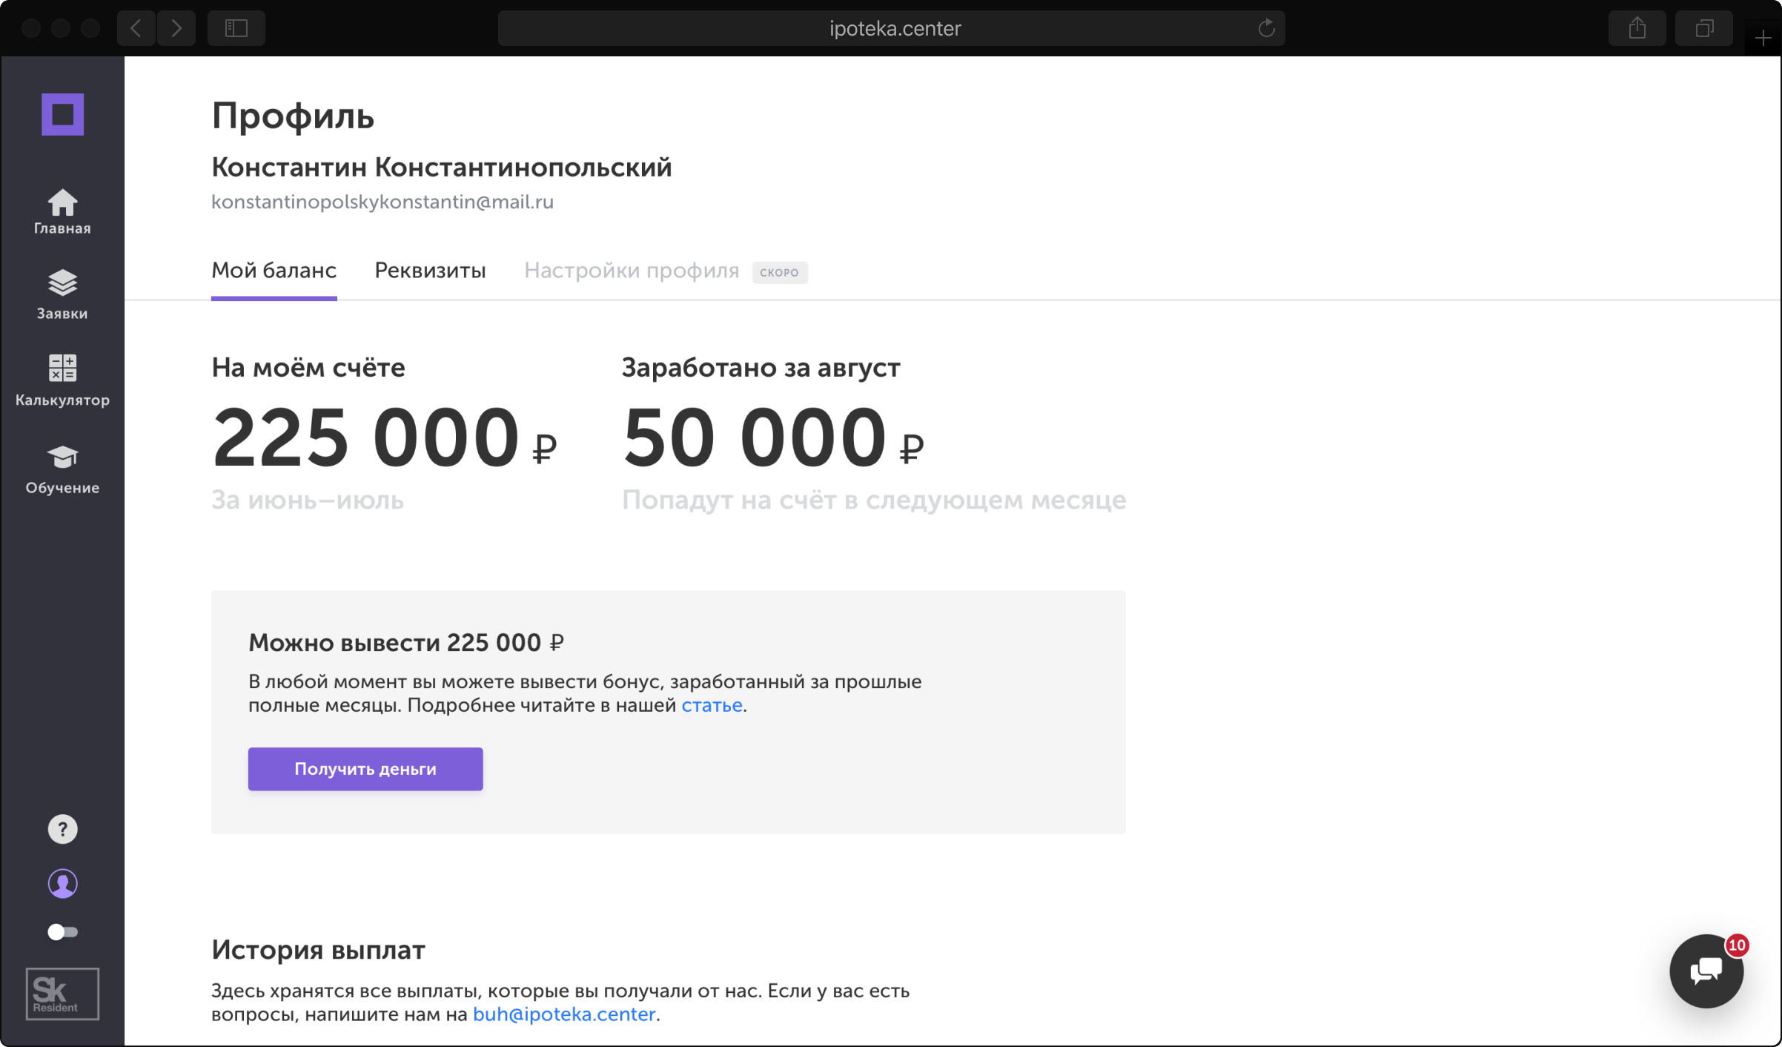Click the purple square logo in sidebar

[x=62, y=114]
